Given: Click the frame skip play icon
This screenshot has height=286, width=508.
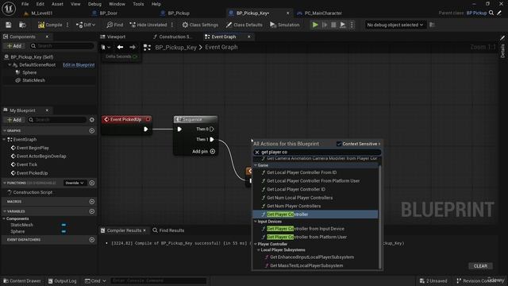Looking at the screenshot, I should pyautogui.click(x=342, y=25).
